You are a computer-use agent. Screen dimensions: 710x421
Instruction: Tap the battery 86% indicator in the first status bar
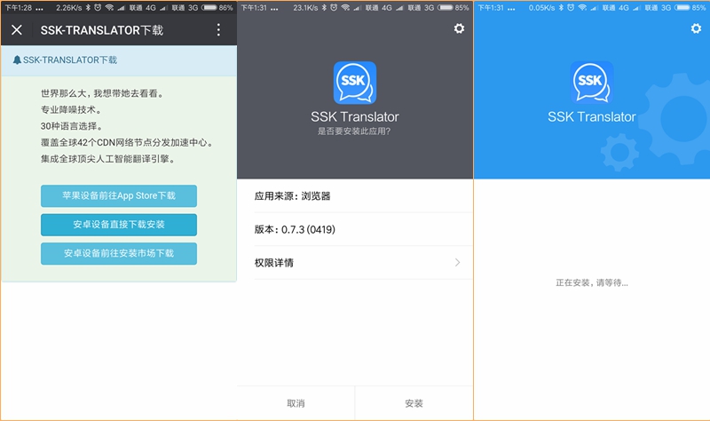[x=217, y=8]
